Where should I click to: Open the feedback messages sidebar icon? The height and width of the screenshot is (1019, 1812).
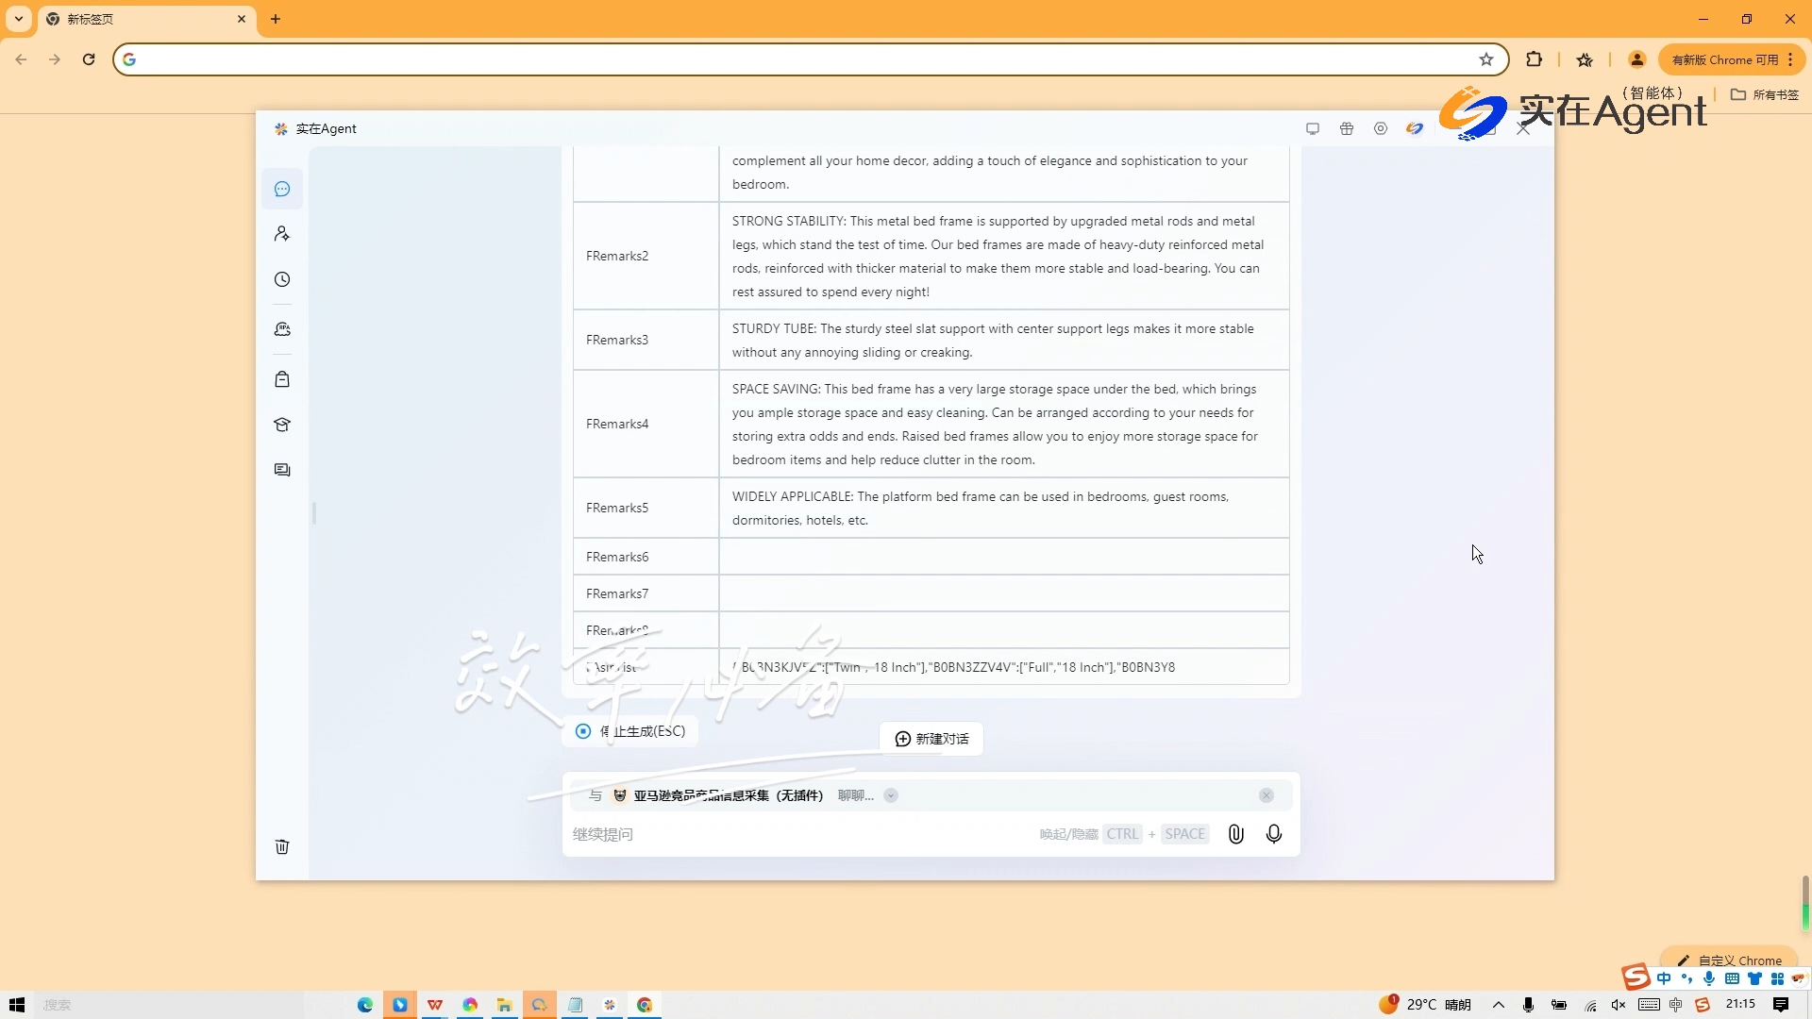(x=282, y=470)
